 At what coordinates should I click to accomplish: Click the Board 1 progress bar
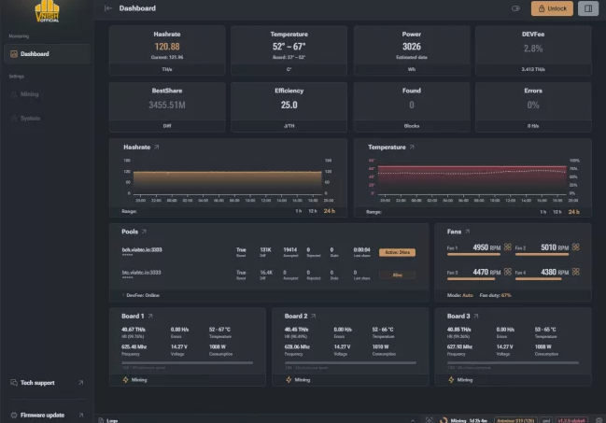tap(188, 362)
